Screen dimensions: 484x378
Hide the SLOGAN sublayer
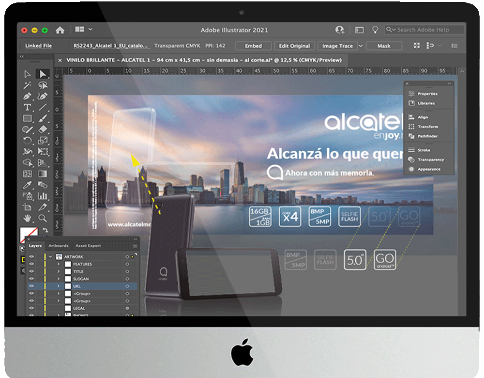pyautogui.click(x=31, y=279)
